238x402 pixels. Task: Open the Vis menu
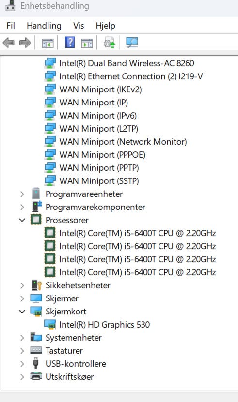coord(79,26)
